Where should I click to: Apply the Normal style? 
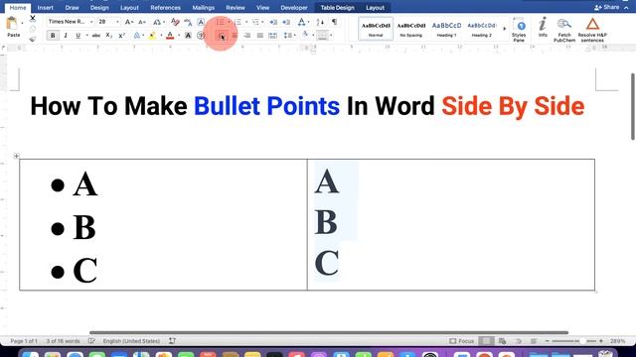click(x=376, y=29)
